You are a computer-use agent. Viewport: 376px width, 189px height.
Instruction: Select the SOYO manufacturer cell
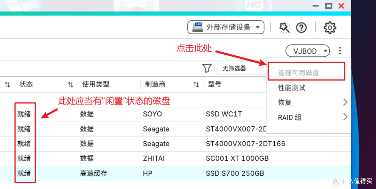[x=152, y=114]
